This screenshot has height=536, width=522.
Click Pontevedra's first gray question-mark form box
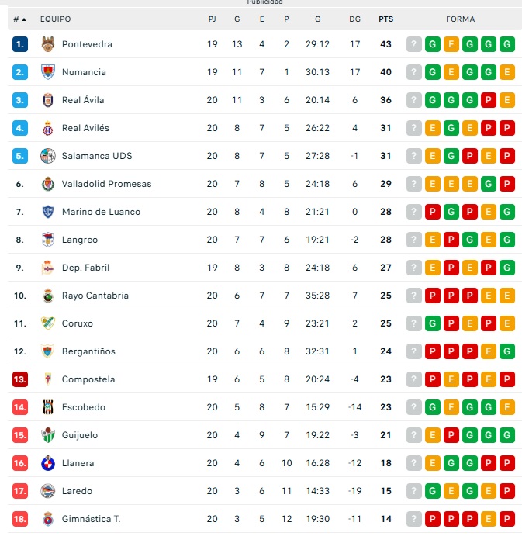tap(414, 44)
